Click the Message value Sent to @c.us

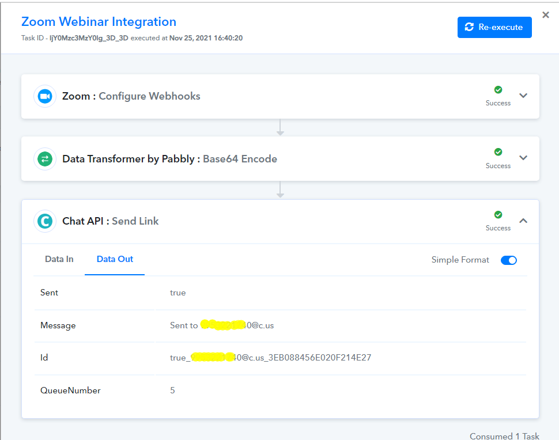click(x=222, y=325)
